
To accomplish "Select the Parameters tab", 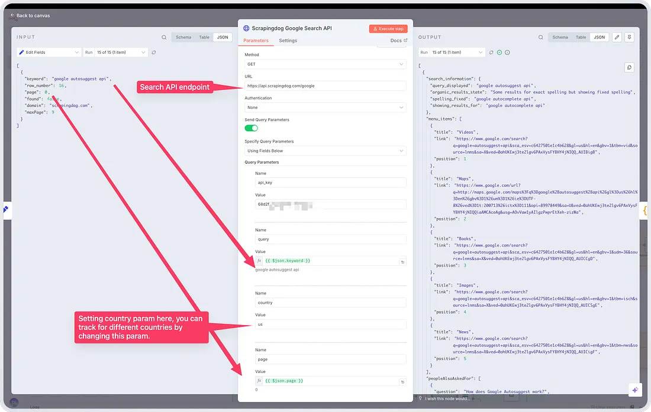I will (256, 41).
